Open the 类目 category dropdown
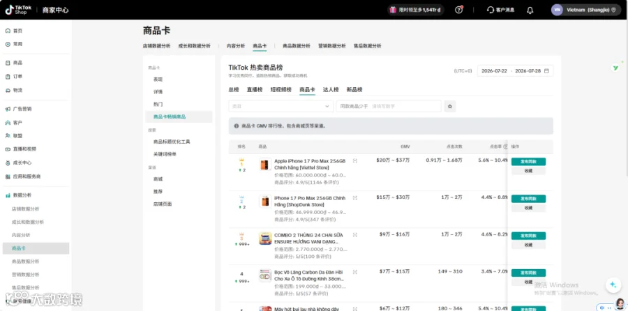This screenshot has width=628, height=311. pyautogui.click(x=281, y=107)
